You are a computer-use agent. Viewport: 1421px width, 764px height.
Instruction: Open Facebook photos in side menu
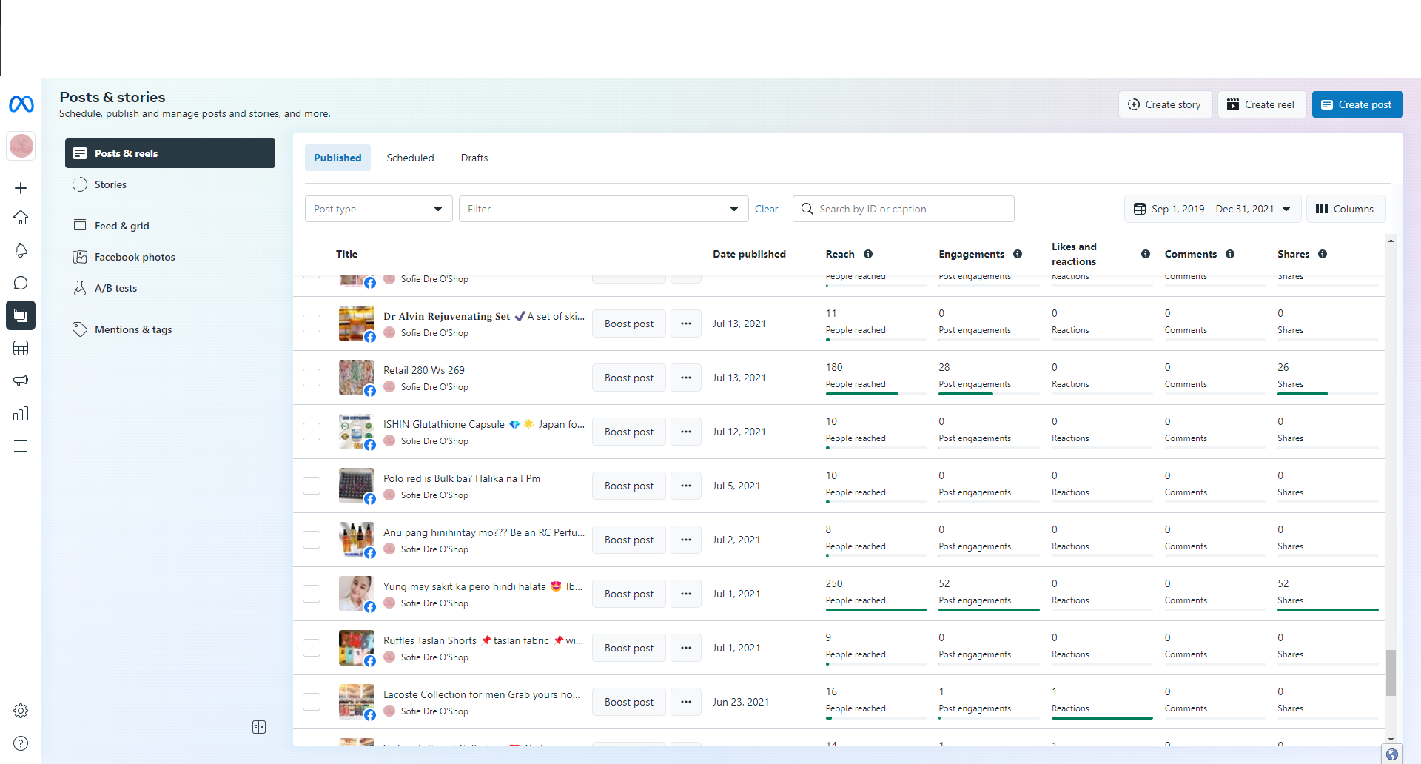[170, 257]
